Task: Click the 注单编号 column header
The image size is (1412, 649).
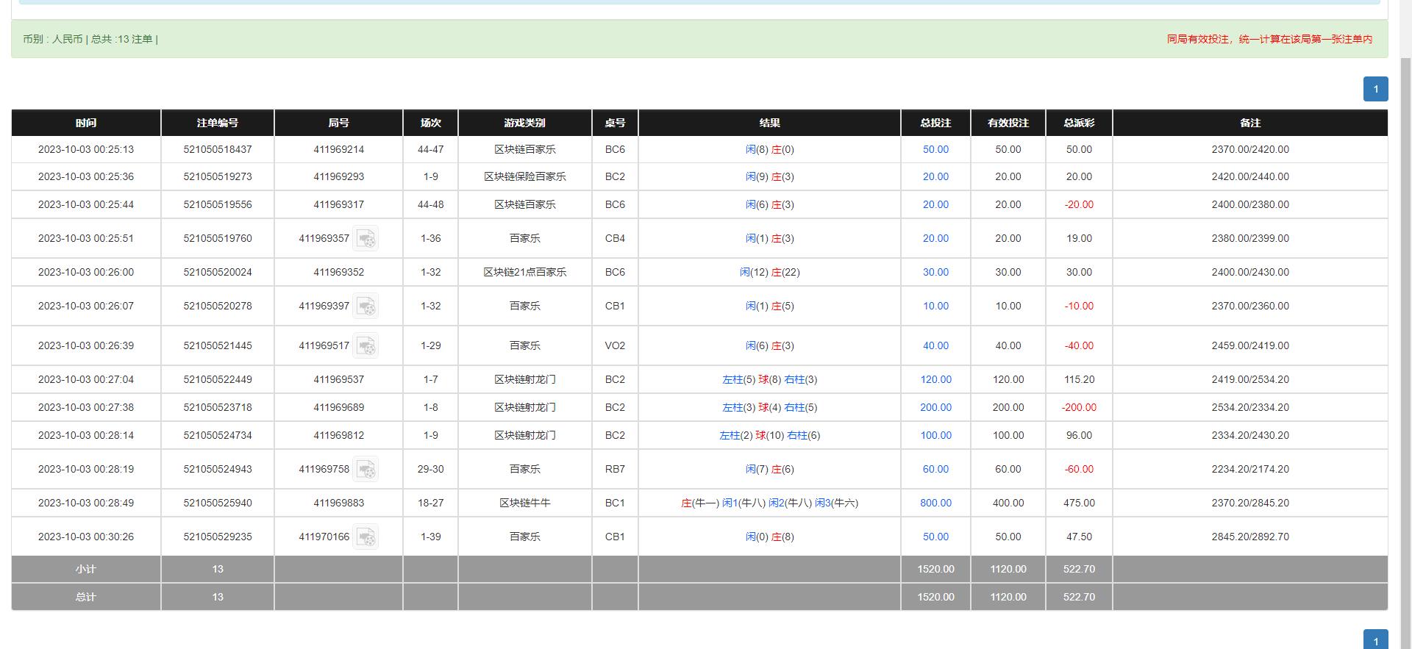Action: pos(218,123)
